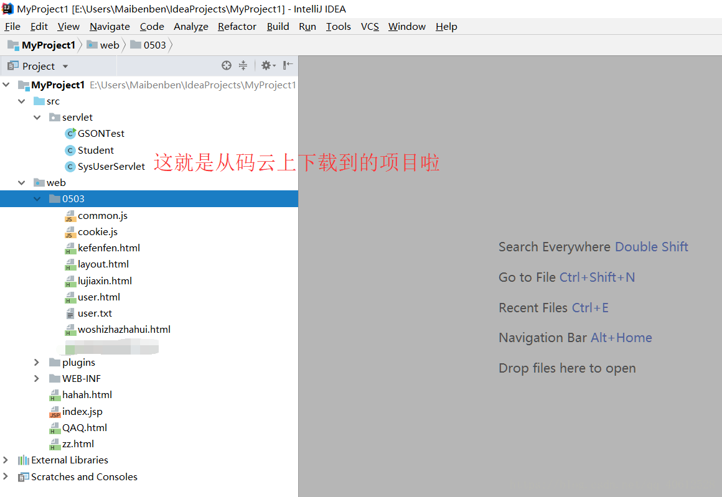722x497 pixels.
Task: Select the External Libraries label
Action: 70,460
